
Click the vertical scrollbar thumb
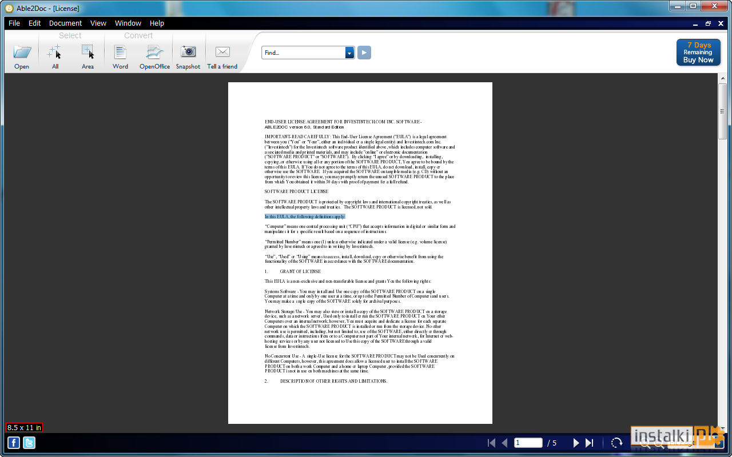click(722, 111)
